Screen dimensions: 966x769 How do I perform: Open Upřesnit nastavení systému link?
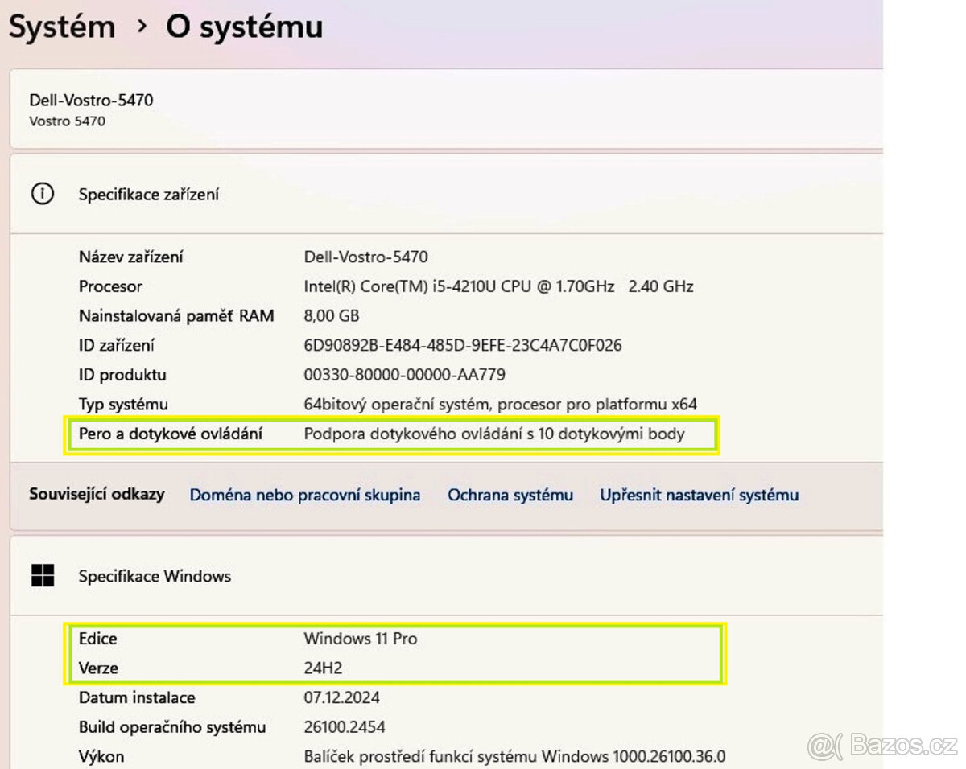click(699, 495)
